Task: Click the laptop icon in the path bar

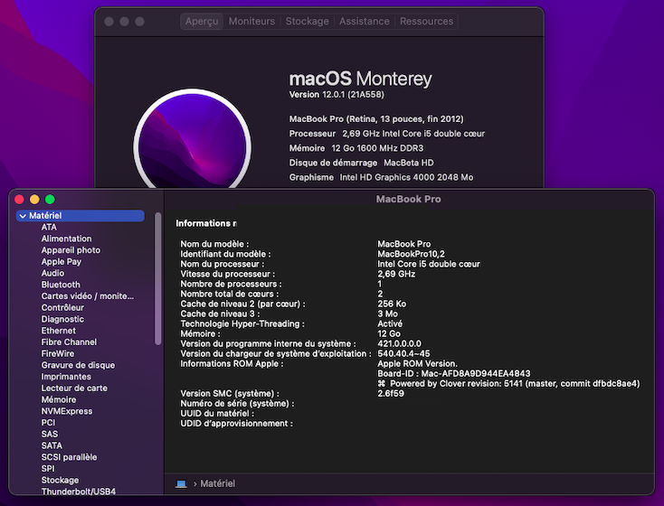Action: 181,483
